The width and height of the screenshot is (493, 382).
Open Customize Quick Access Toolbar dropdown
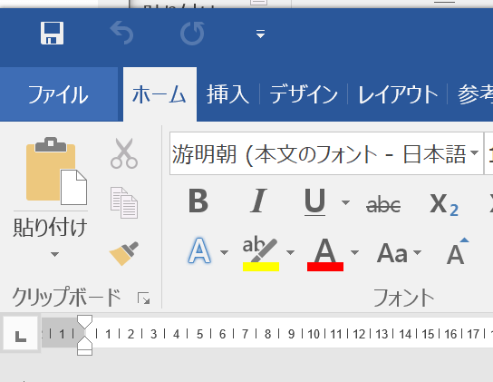pyautogui.click(x=260, y=34)
